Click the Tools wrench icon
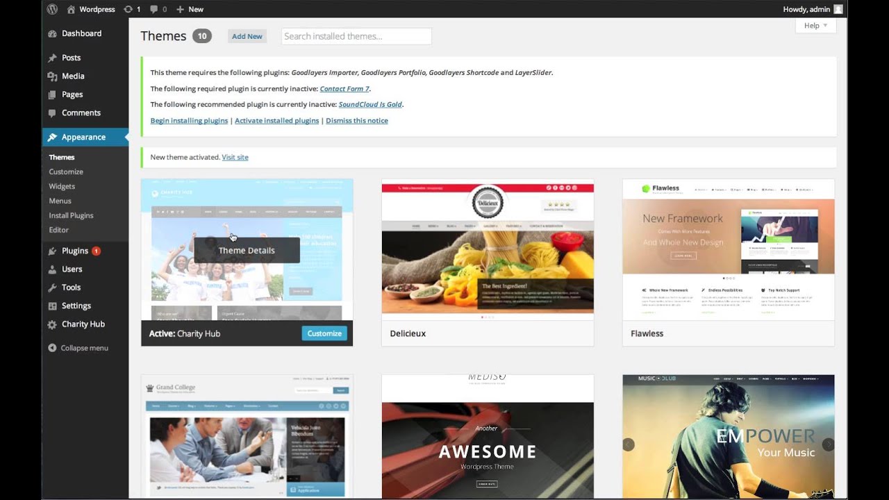Image resolution: width=889 pixels, height=500 pixels. point(52,287)
